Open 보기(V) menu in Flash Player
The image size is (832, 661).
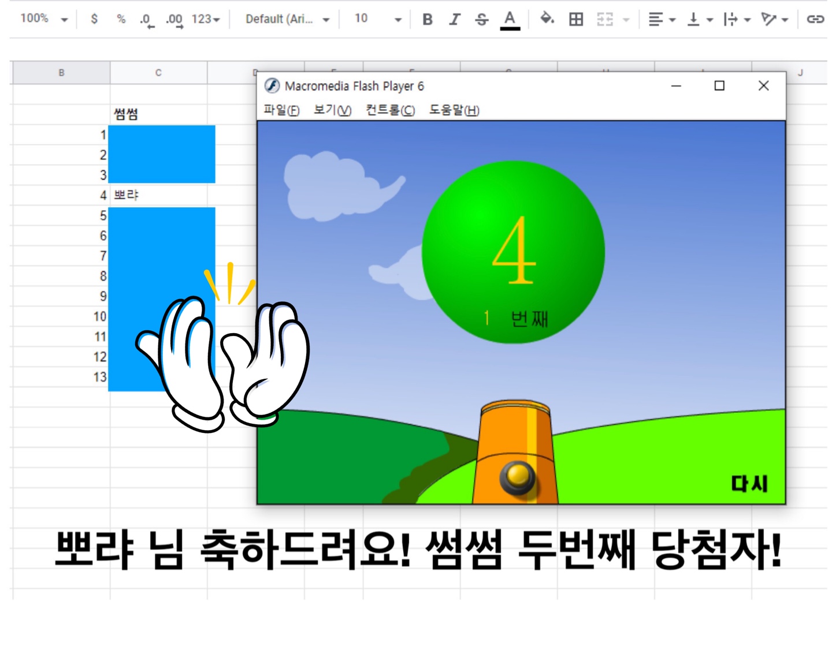[332, 110]
